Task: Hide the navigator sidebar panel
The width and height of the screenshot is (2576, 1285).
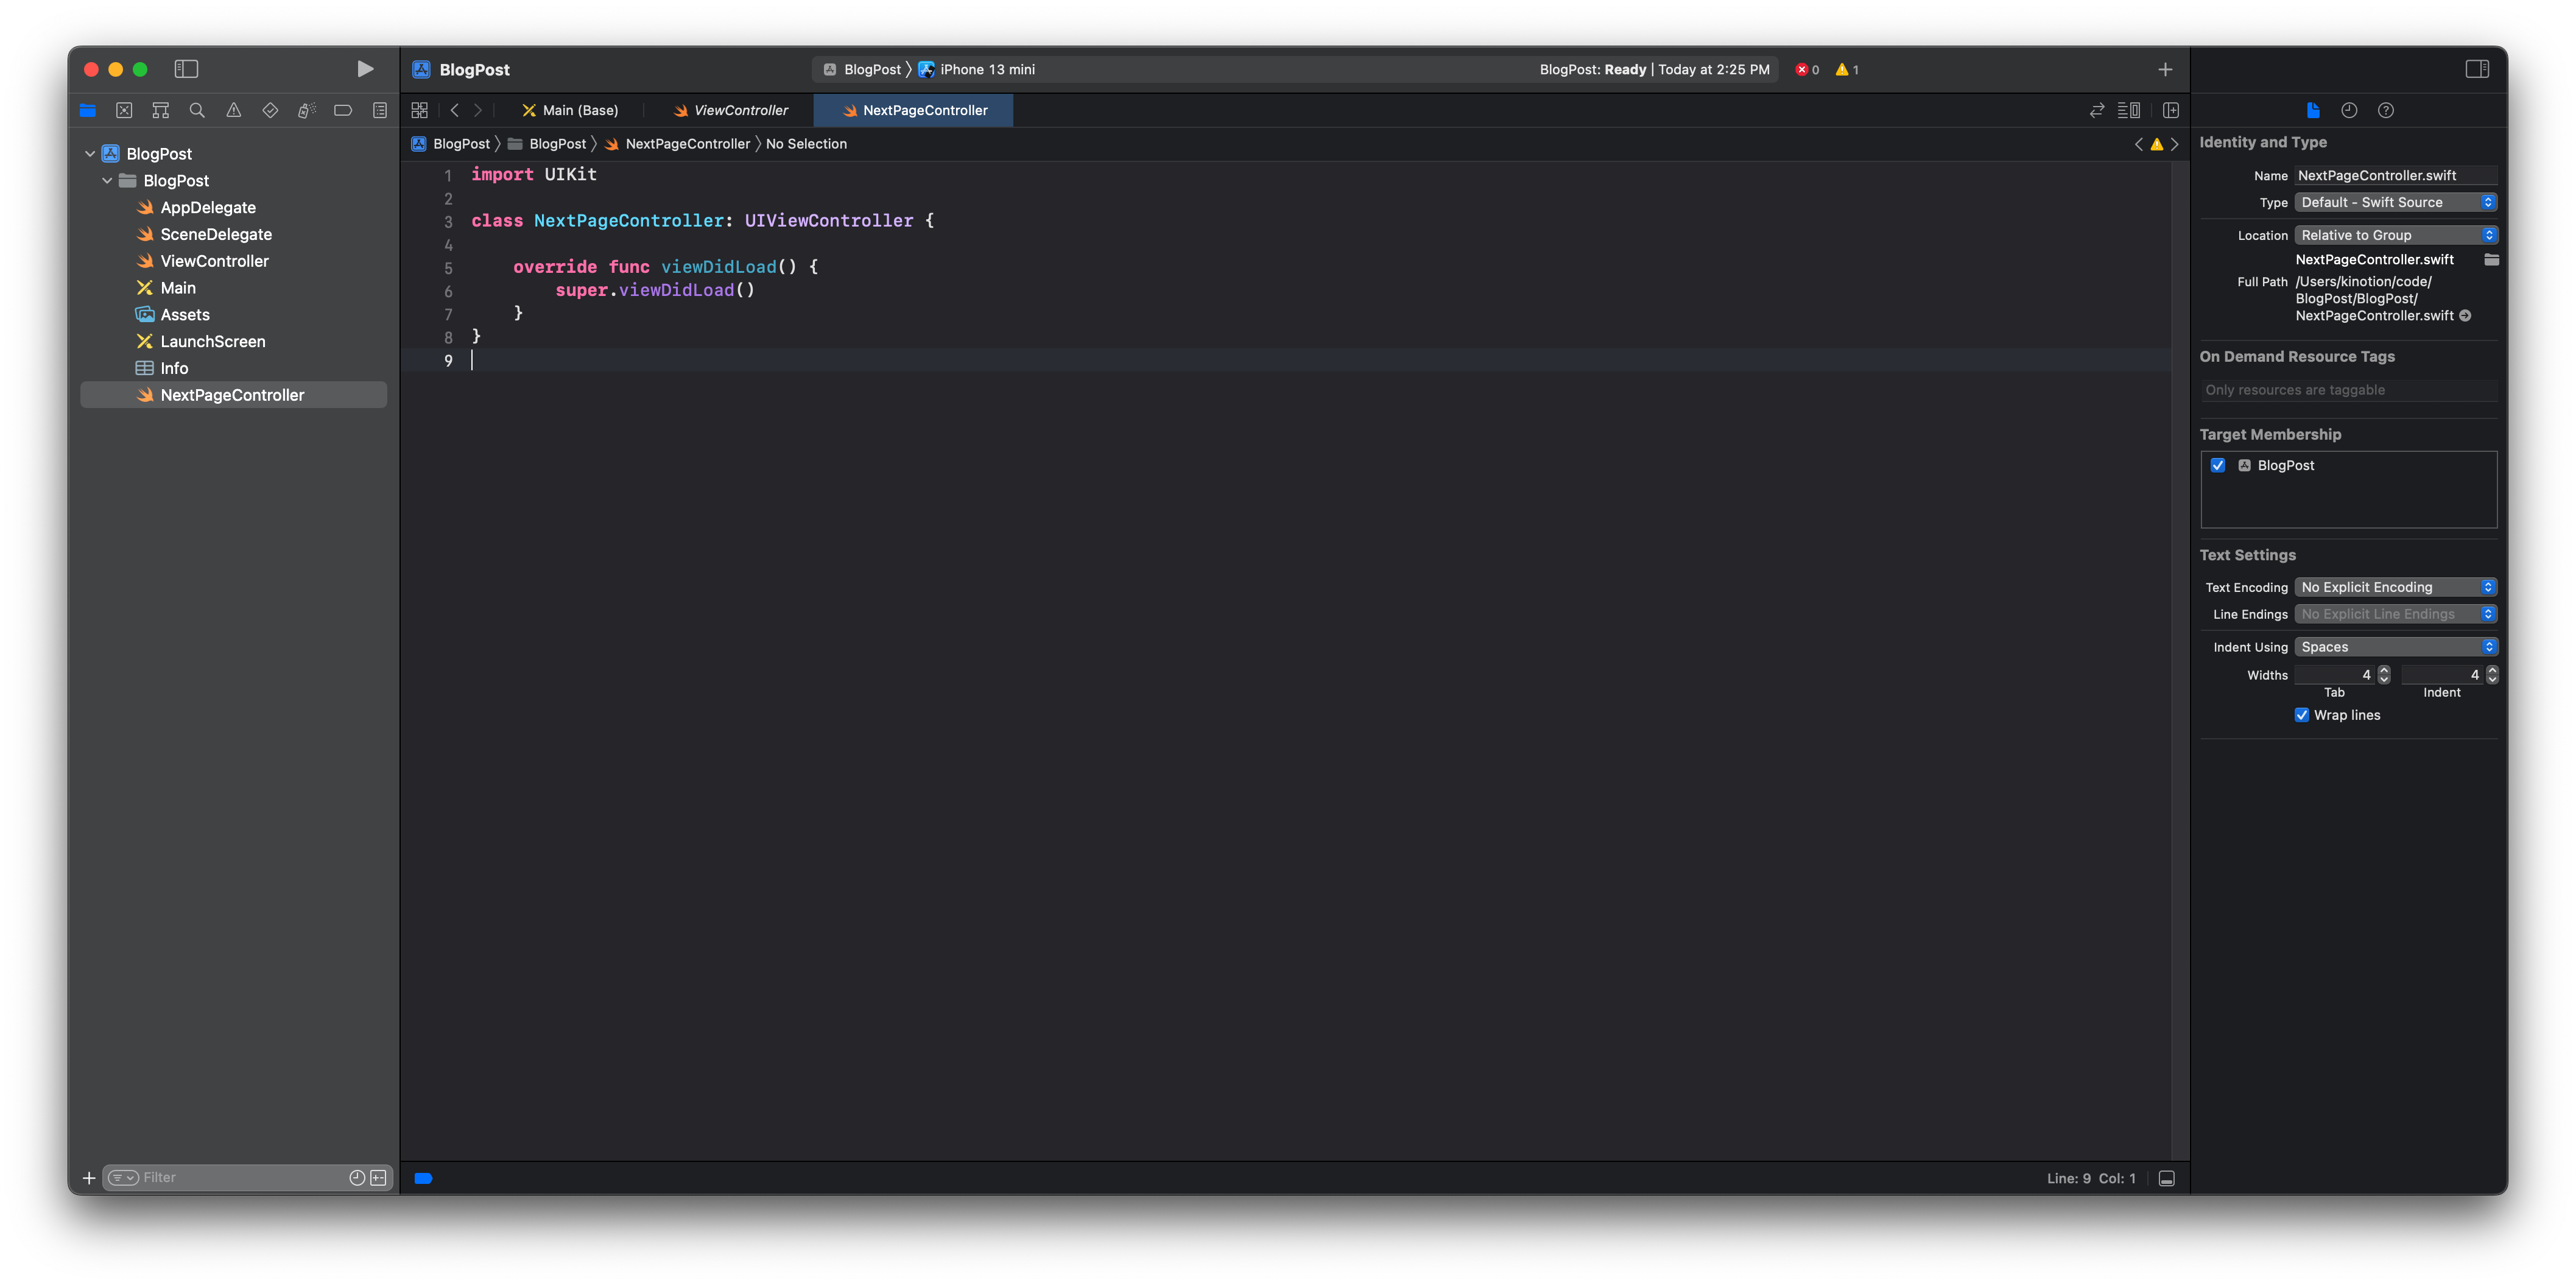Action: coord(186,69)
